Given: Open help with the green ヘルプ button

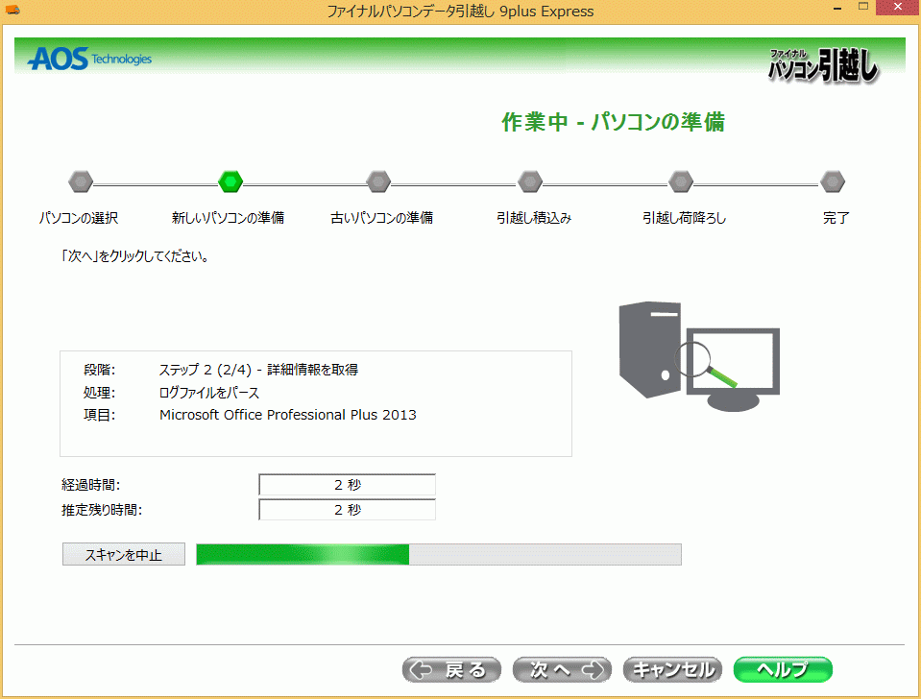Looking at the screenshot, I should [782, 669].
